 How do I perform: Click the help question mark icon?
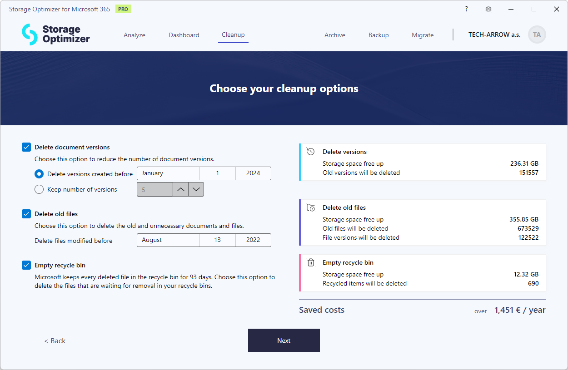coord(466,9)
